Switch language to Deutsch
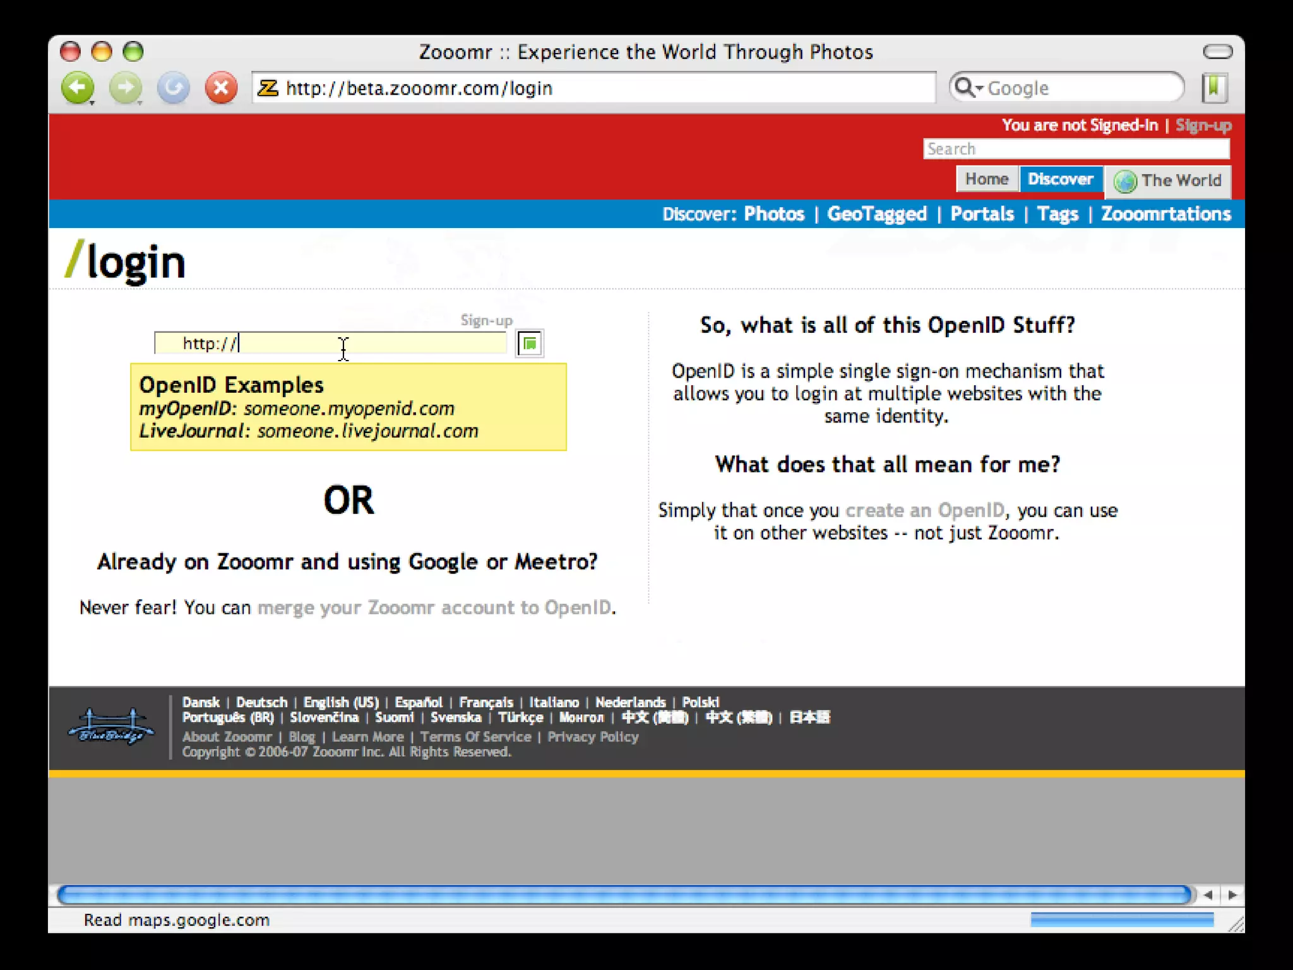This screenshot has height=970, width=1293. point(261,702)
